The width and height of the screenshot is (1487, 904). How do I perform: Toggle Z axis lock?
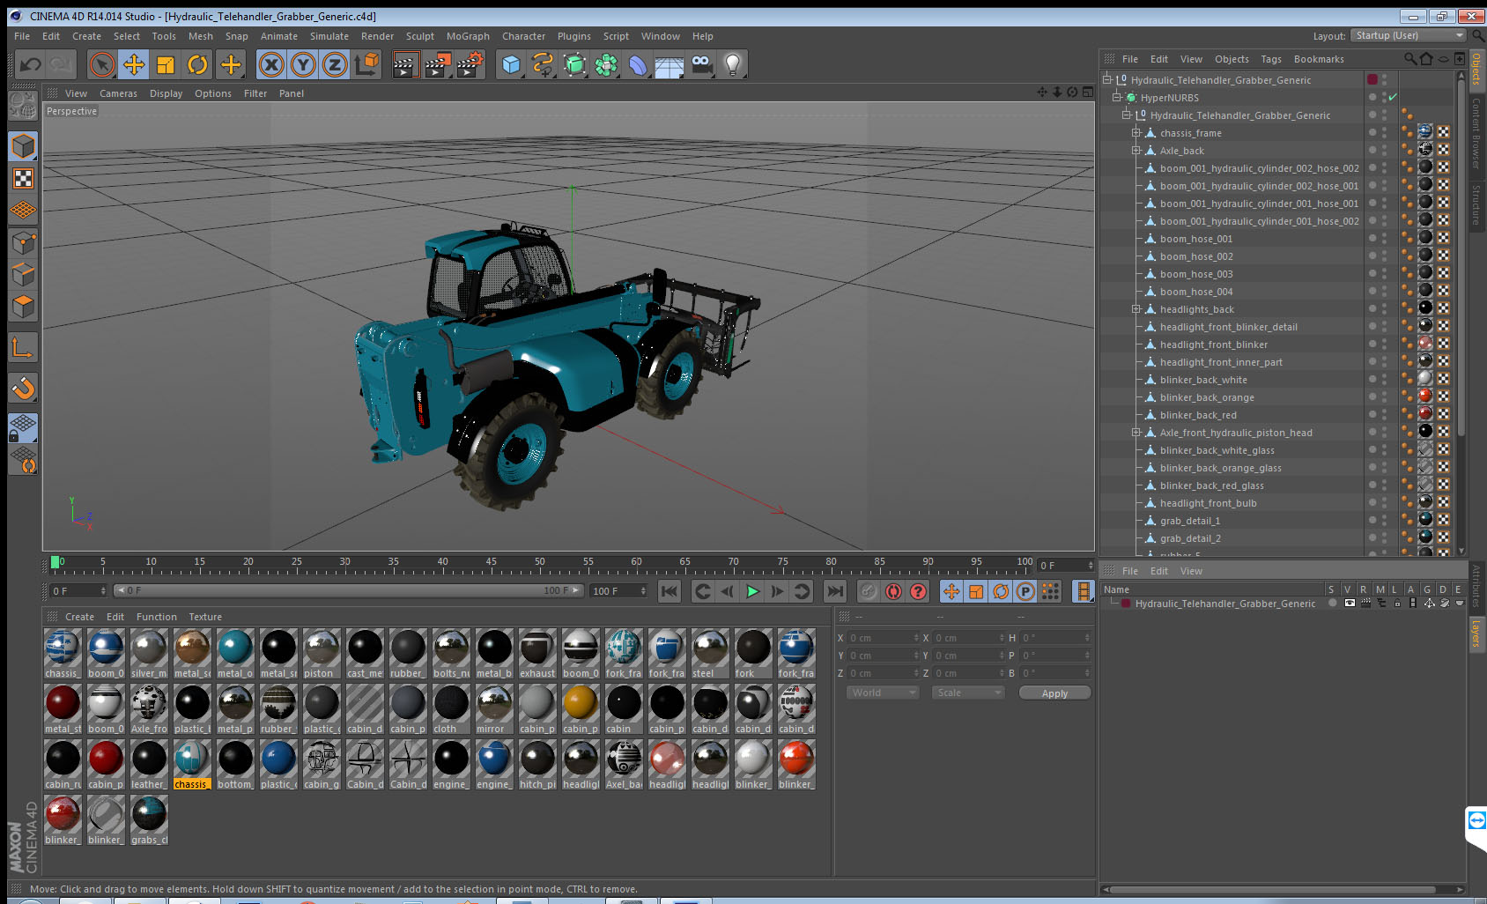[335, 64]
